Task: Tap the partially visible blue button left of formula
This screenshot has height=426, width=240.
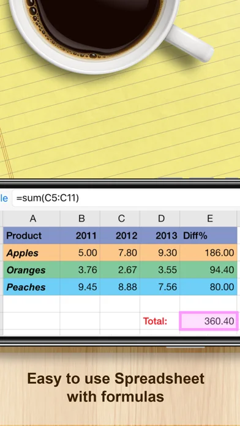Action: [x=4, y=198]
